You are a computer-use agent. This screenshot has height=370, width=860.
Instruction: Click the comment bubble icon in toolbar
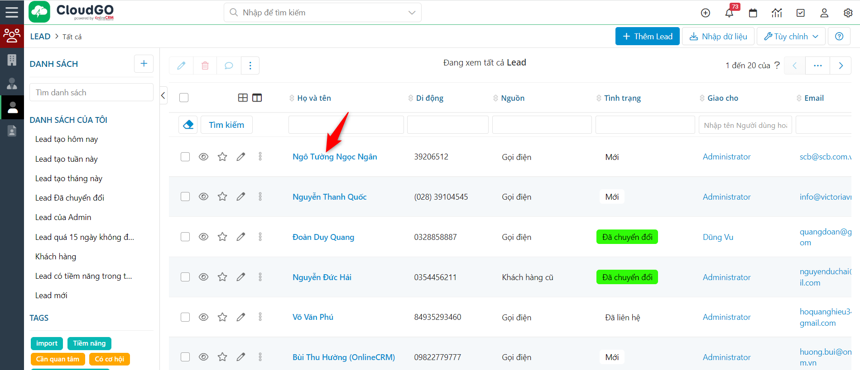[x=229, y=66]
